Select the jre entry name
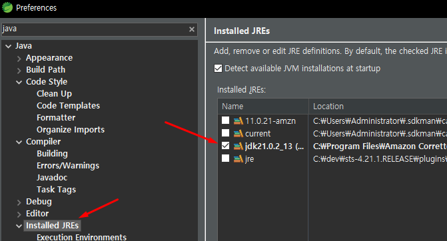The width and height of the screenshot is (447, 241). point(249,159)
